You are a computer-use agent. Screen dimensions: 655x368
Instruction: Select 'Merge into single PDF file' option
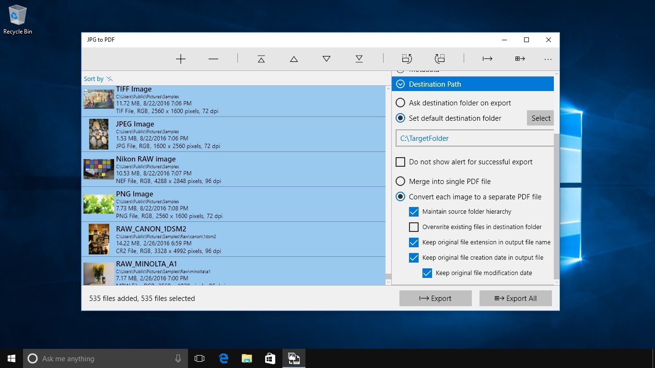point(400,182)
